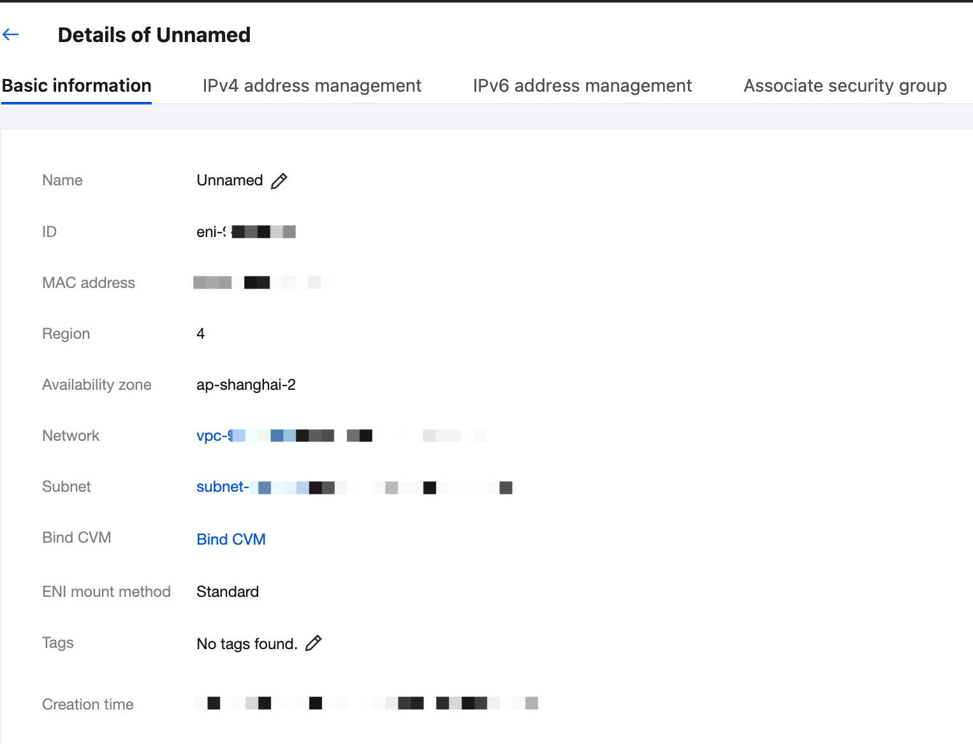Switch to IPv4 address management tab
The width and height of the screenshot is (973, 744).
tap(312, 86)
